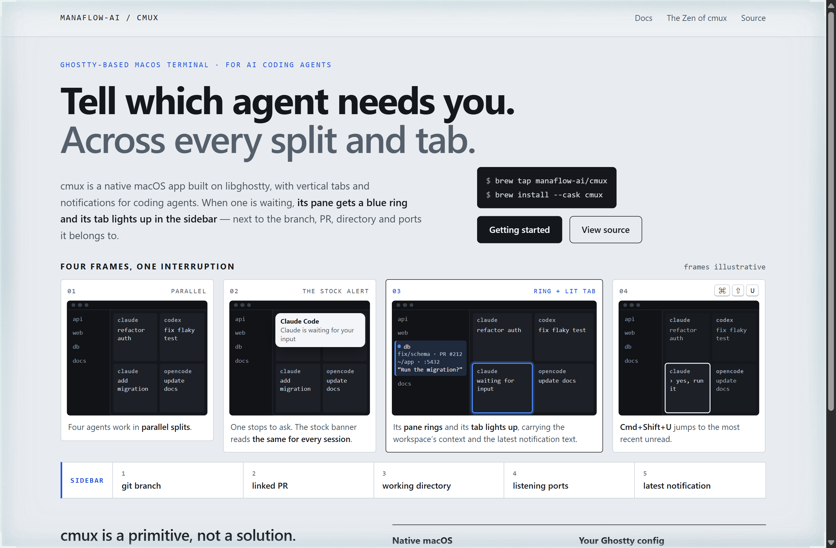Image resolution: width=836 pixels, height=548 pixels.
Task: Click 'claude add migration' pane in frame 01
Action: 135,388
